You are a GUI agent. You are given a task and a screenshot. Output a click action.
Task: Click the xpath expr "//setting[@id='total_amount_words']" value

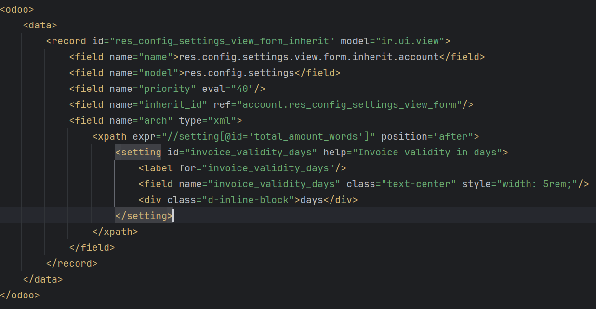(x=268, y=136)
